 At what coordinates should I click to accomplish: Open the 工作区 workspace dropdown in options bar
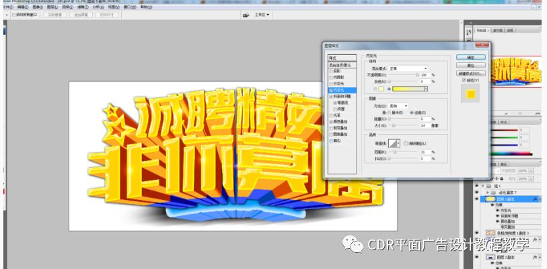click(x=262, y=15)
